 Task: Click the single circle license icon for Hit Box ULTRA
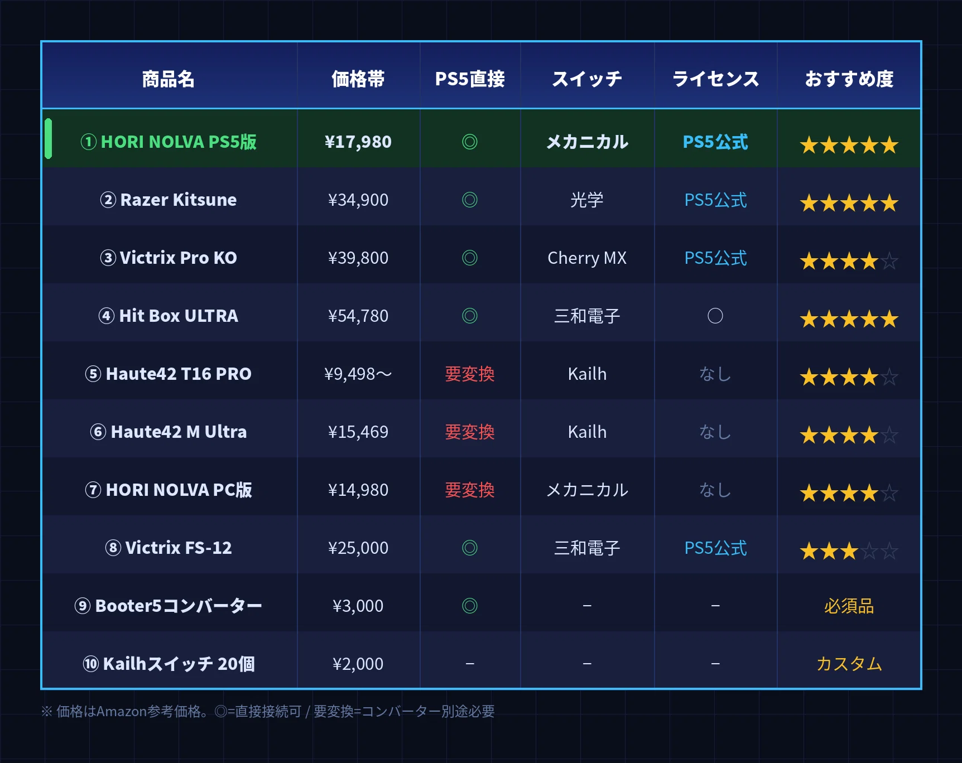tap(715, 316)
